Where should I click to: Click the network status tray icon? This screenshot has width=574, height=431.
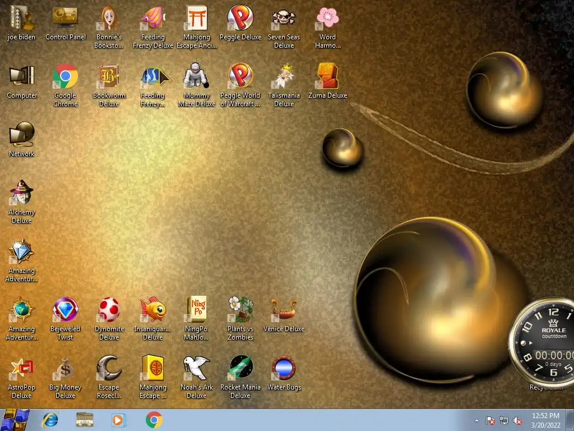(x=504, y=420)
